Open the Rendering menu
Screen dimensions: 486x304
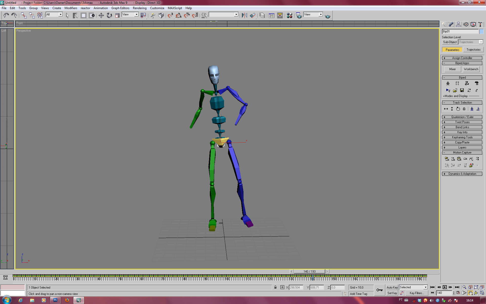click(x=140, y=8)
